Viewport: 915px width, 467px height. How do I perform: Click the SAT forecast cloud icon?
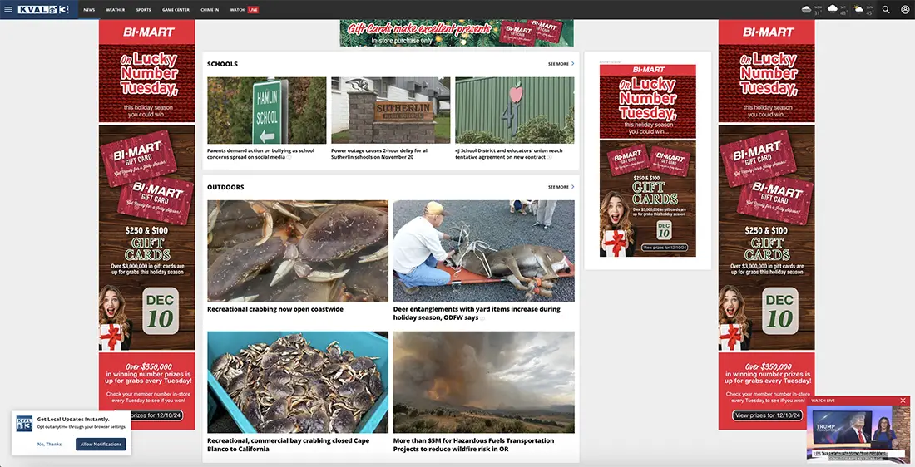click(x=833, y=9)
